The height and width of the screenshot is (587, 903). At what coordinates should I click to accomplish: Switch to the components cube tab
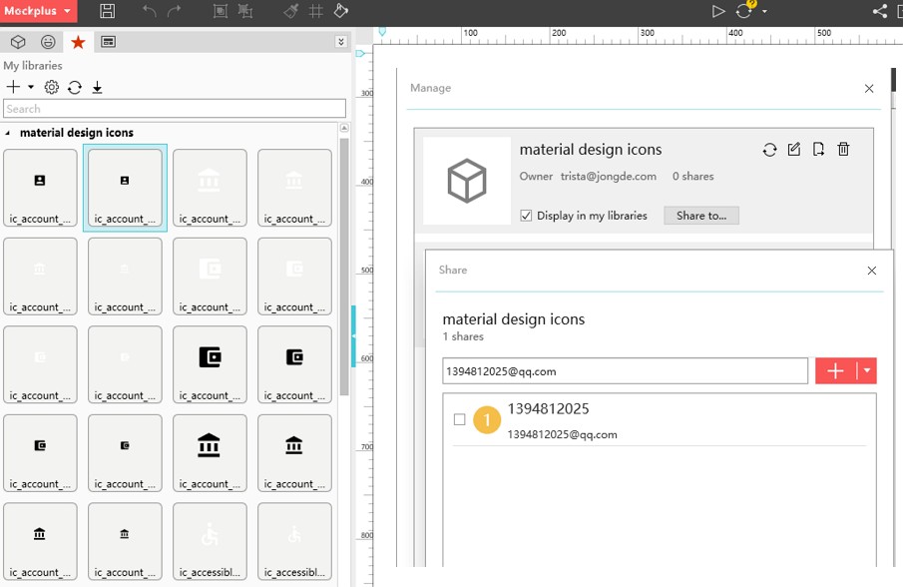pyautogui.click(x=18, y=42)
